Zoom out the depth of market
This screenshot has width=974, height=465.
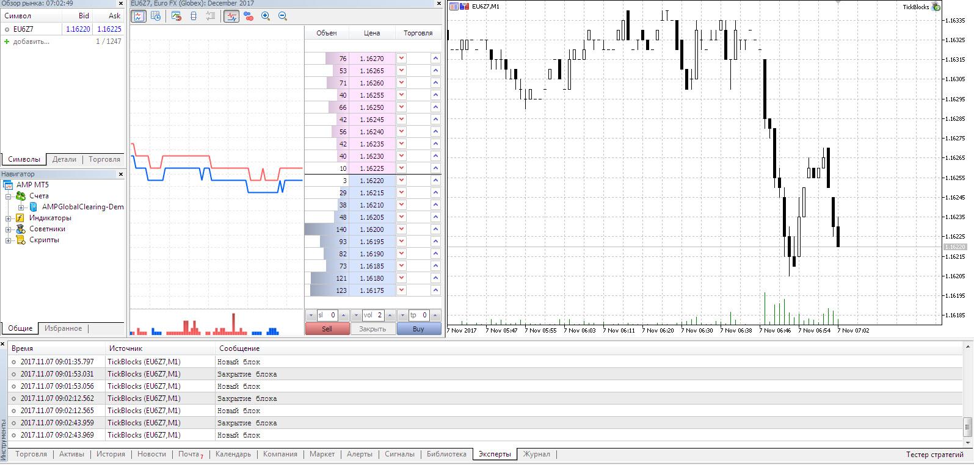tap(283, 16)
